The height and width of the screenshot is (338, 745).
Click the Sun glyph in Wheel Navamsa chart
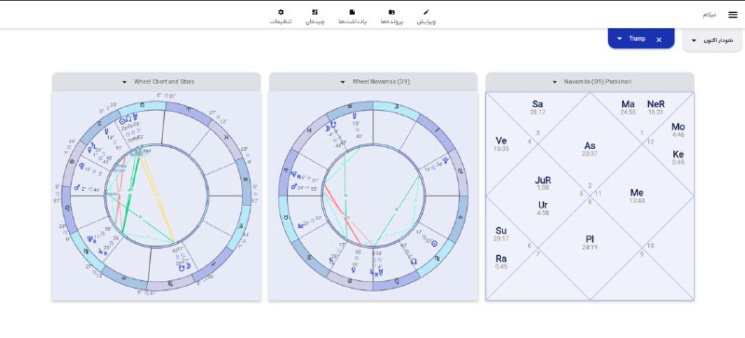coord(434,243)
